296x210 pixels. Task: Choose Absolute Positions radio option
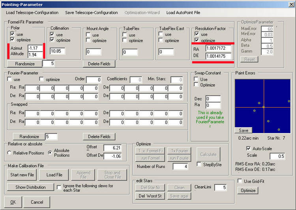(50, 153)
